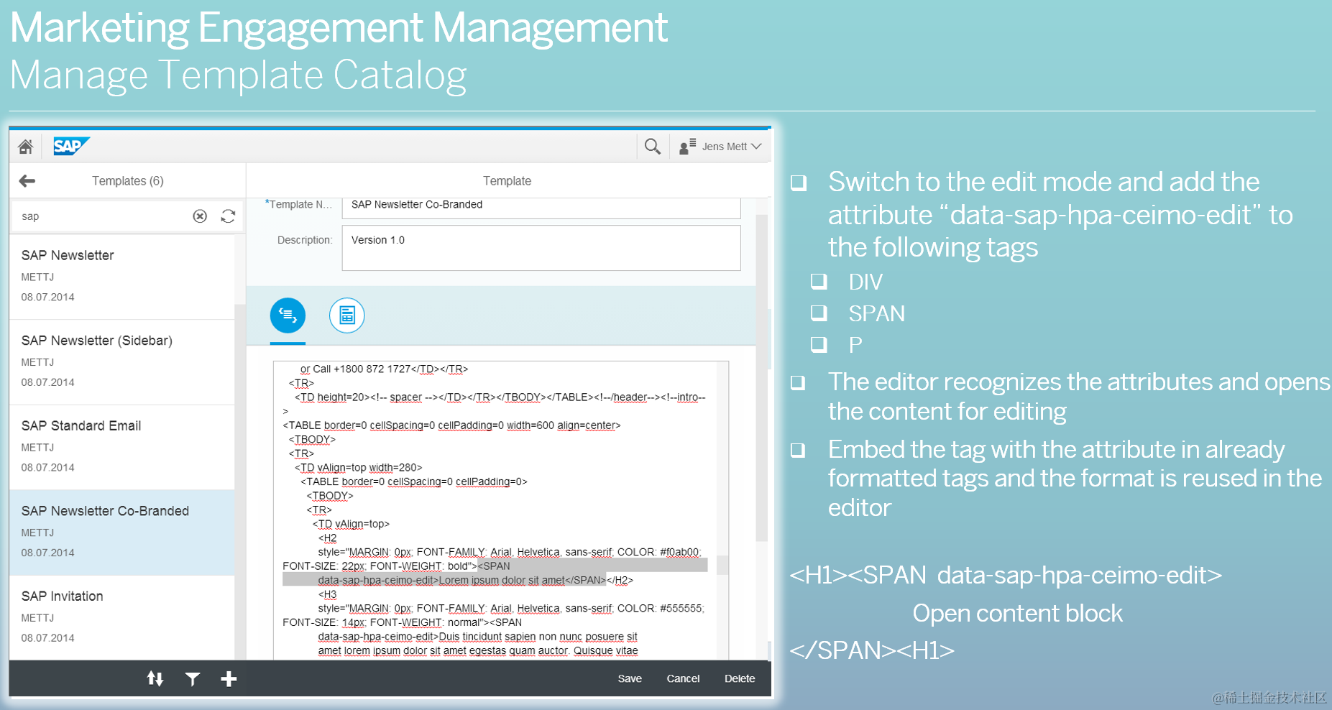
Task: Save the SAP Newsletter Co-Branded template
Action: coord(630,678)
